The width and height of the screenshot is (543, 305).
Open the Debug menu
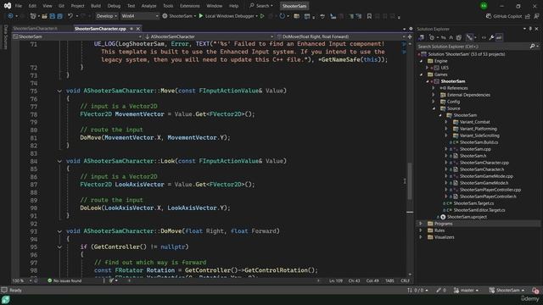(114, 6)
